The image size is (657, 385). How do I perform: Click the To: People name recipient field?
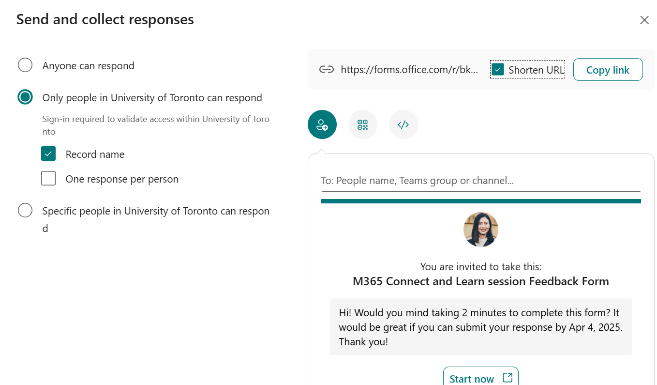pyautogui.click(x=481, y=181)
